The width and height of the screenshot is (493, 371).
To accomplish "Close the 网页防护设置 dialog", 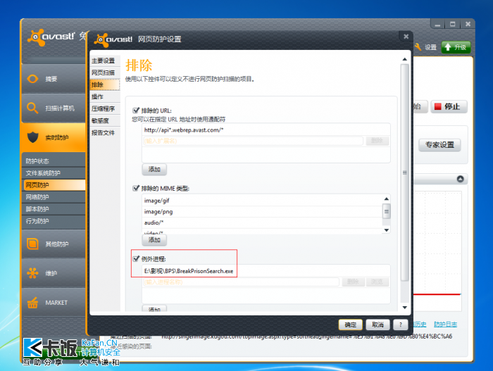I will (406, 37).
